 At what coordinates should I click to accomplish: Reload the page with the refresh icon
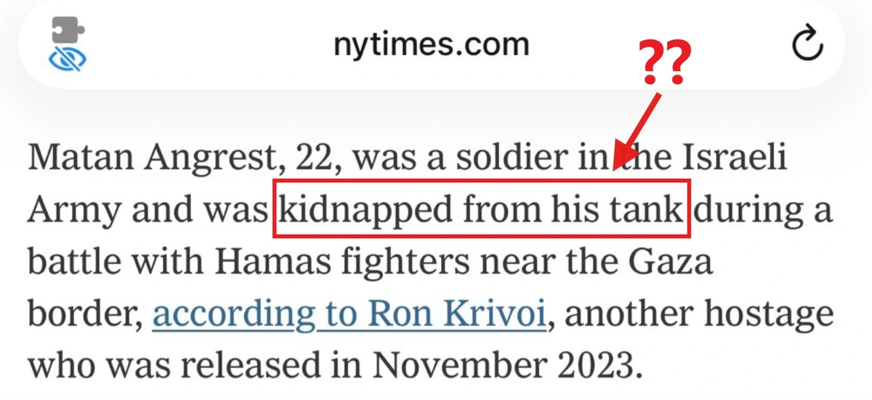pos(807,45)
